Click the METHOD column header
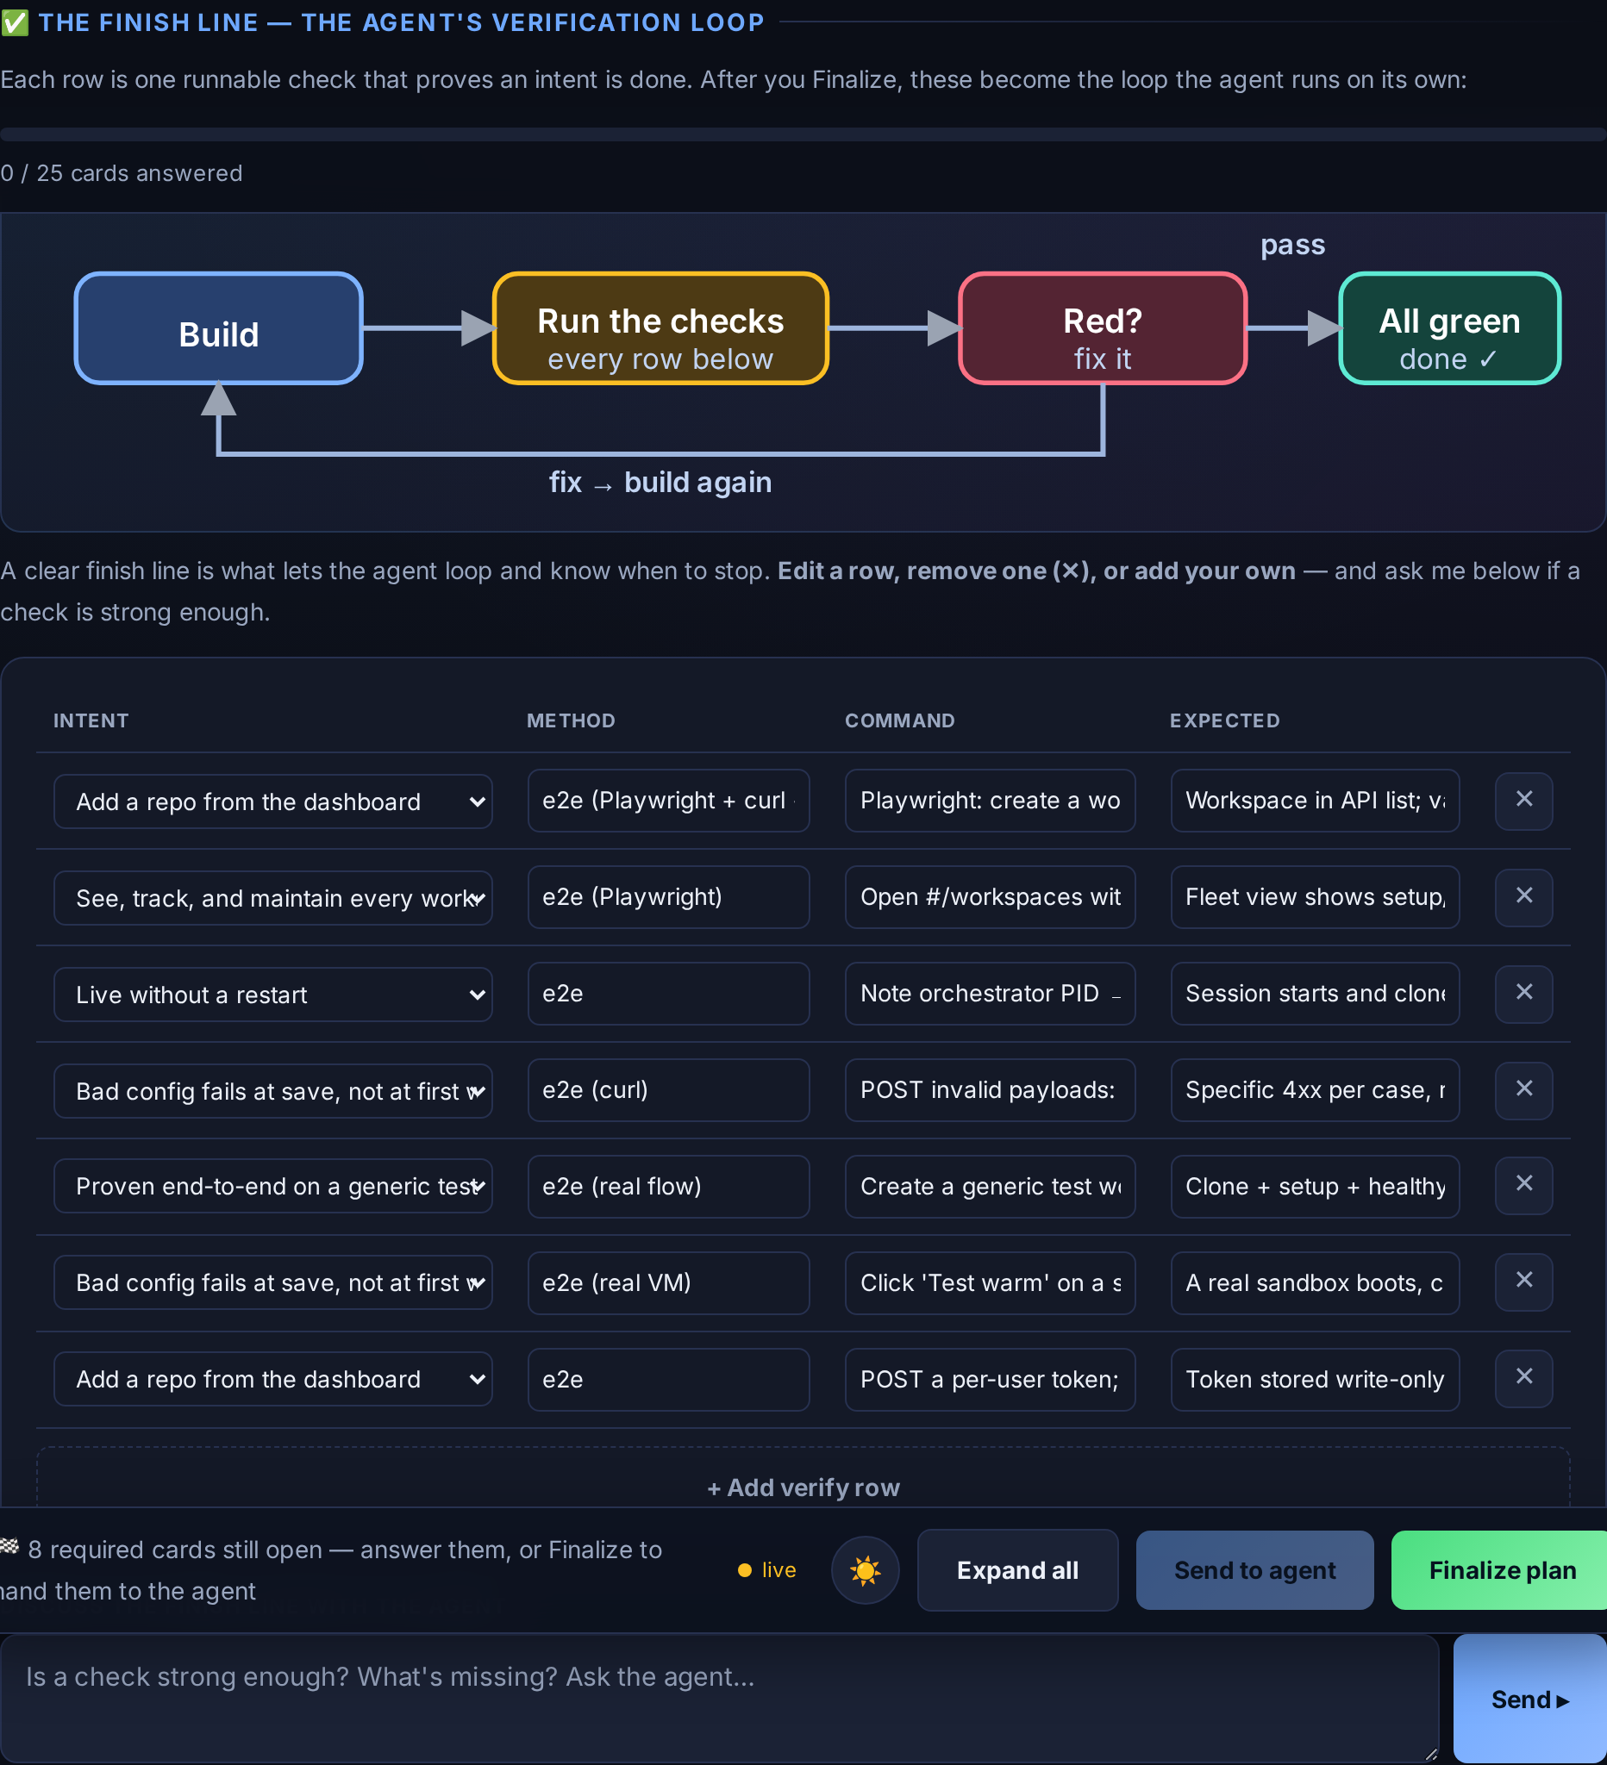 (x=571, y=720)
